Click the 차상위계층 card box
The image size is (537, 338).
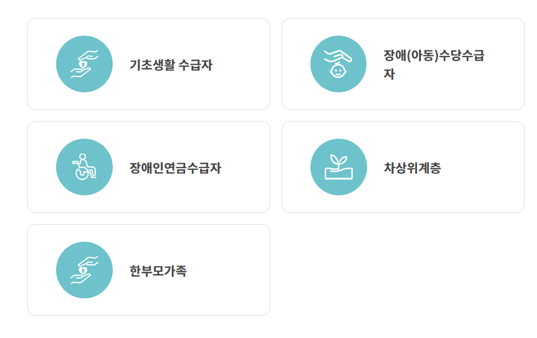pos(403,167)
